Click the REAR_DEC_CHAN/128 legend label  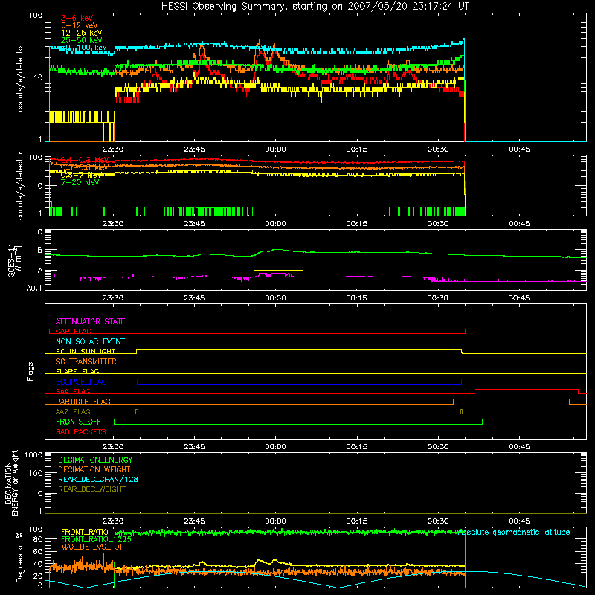[x=98, y=479]
